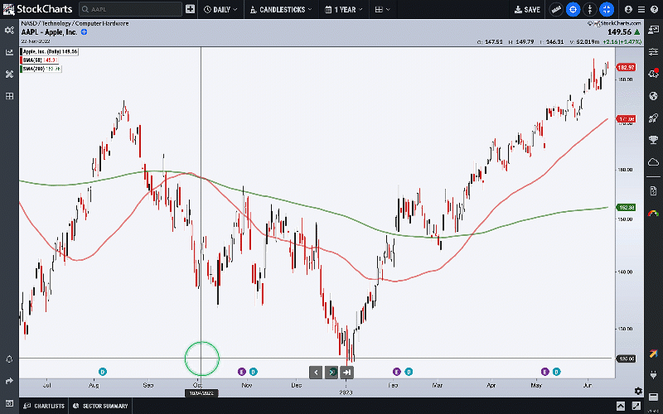Focus the AAPL symbol search box

point(130,9)
